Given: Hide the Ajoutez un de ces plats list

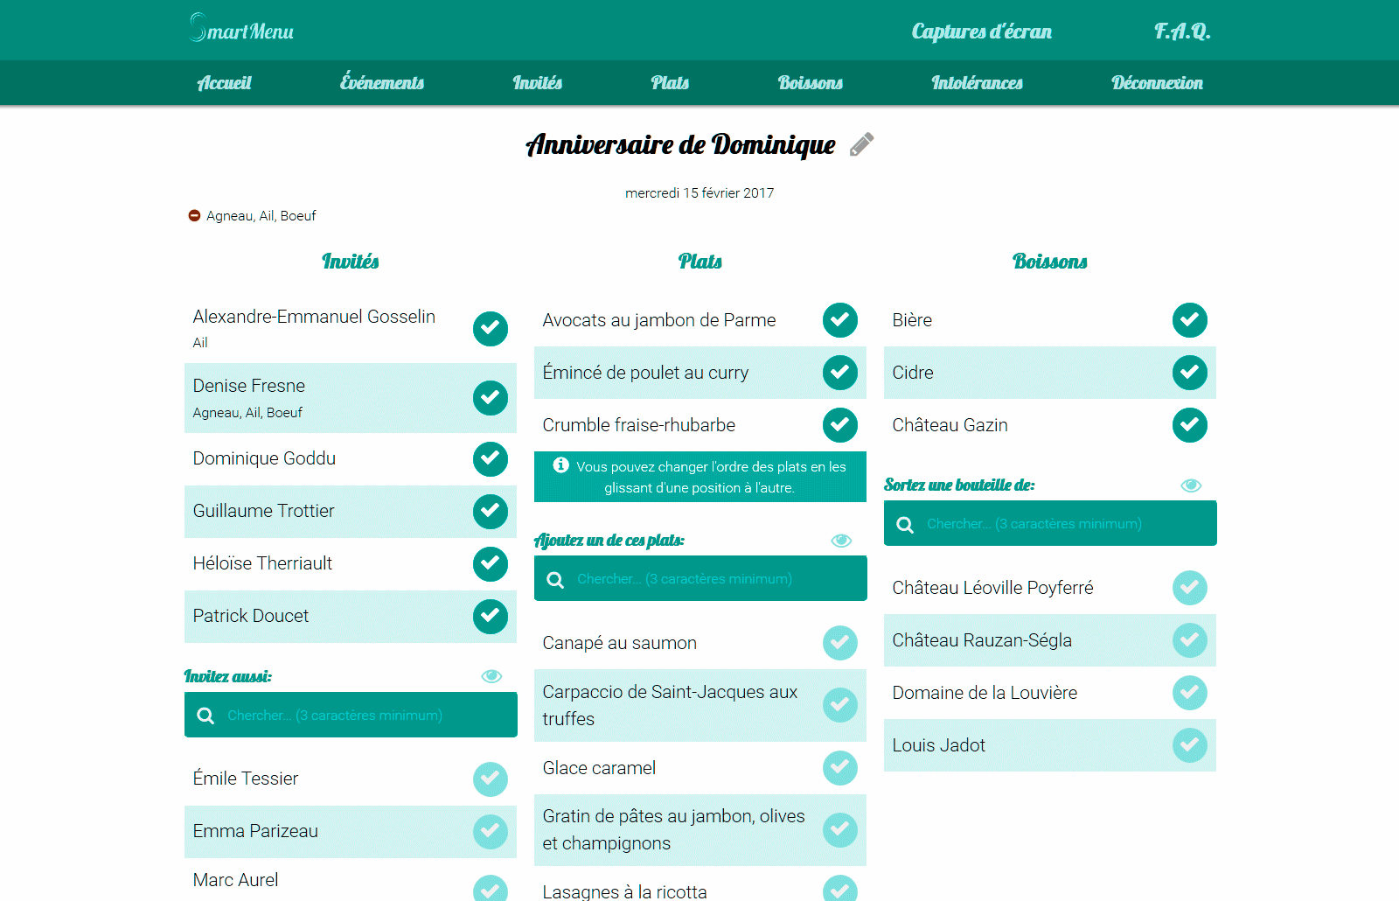Looking at the screenshot, I should [841, 541].
